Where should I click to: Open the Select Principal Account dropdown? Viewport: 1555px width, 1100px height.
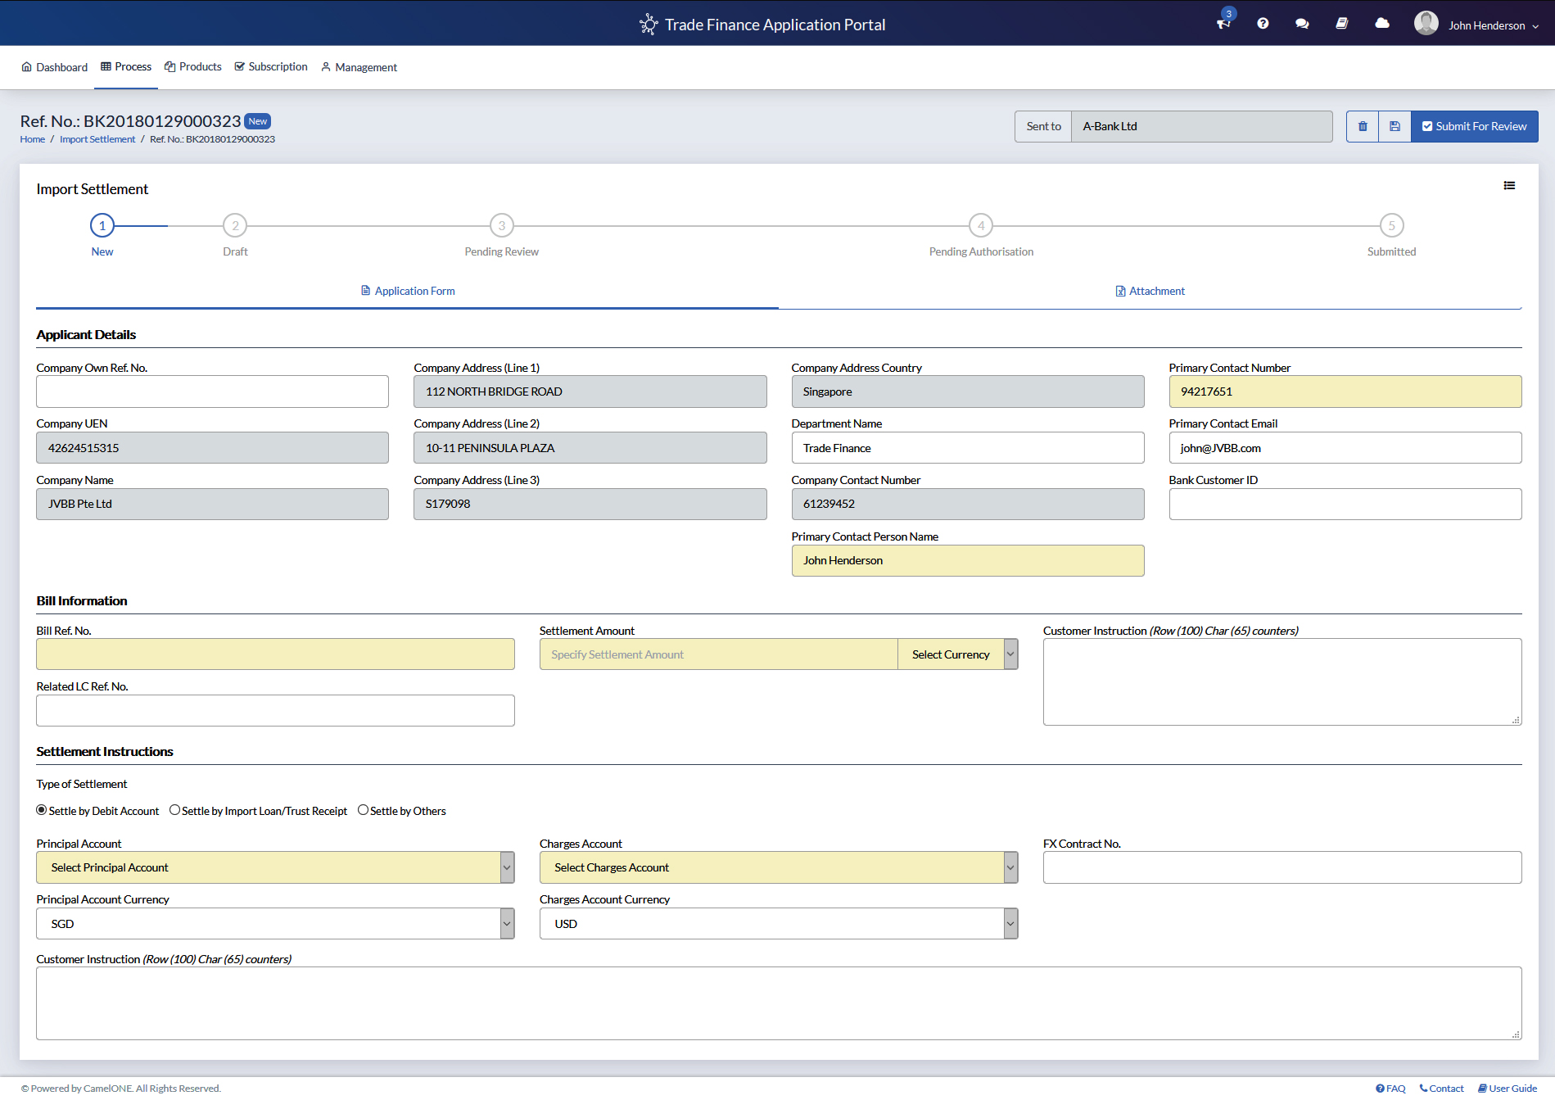point(275,867)
